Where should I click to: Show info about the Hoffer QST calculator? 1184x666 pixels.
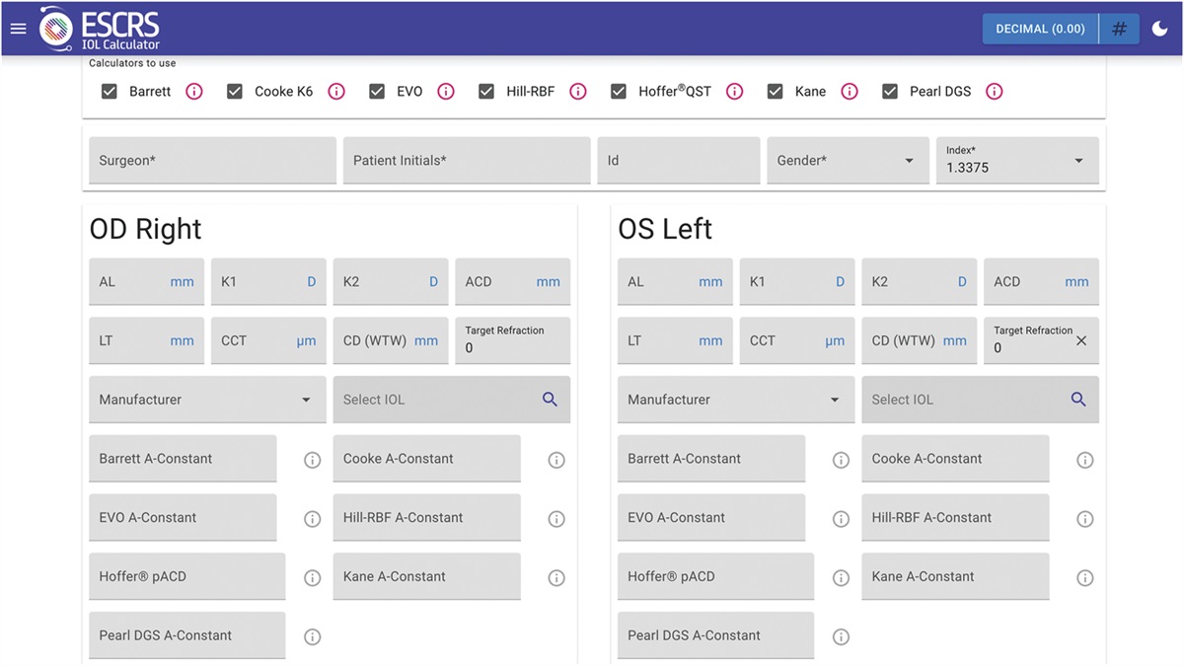click(734, 92)
